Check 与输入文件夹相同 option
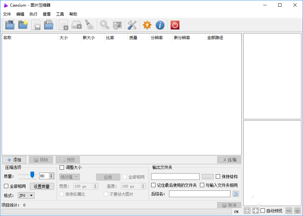This screenshot has width=303, height=216. click(x=202, y=185)
